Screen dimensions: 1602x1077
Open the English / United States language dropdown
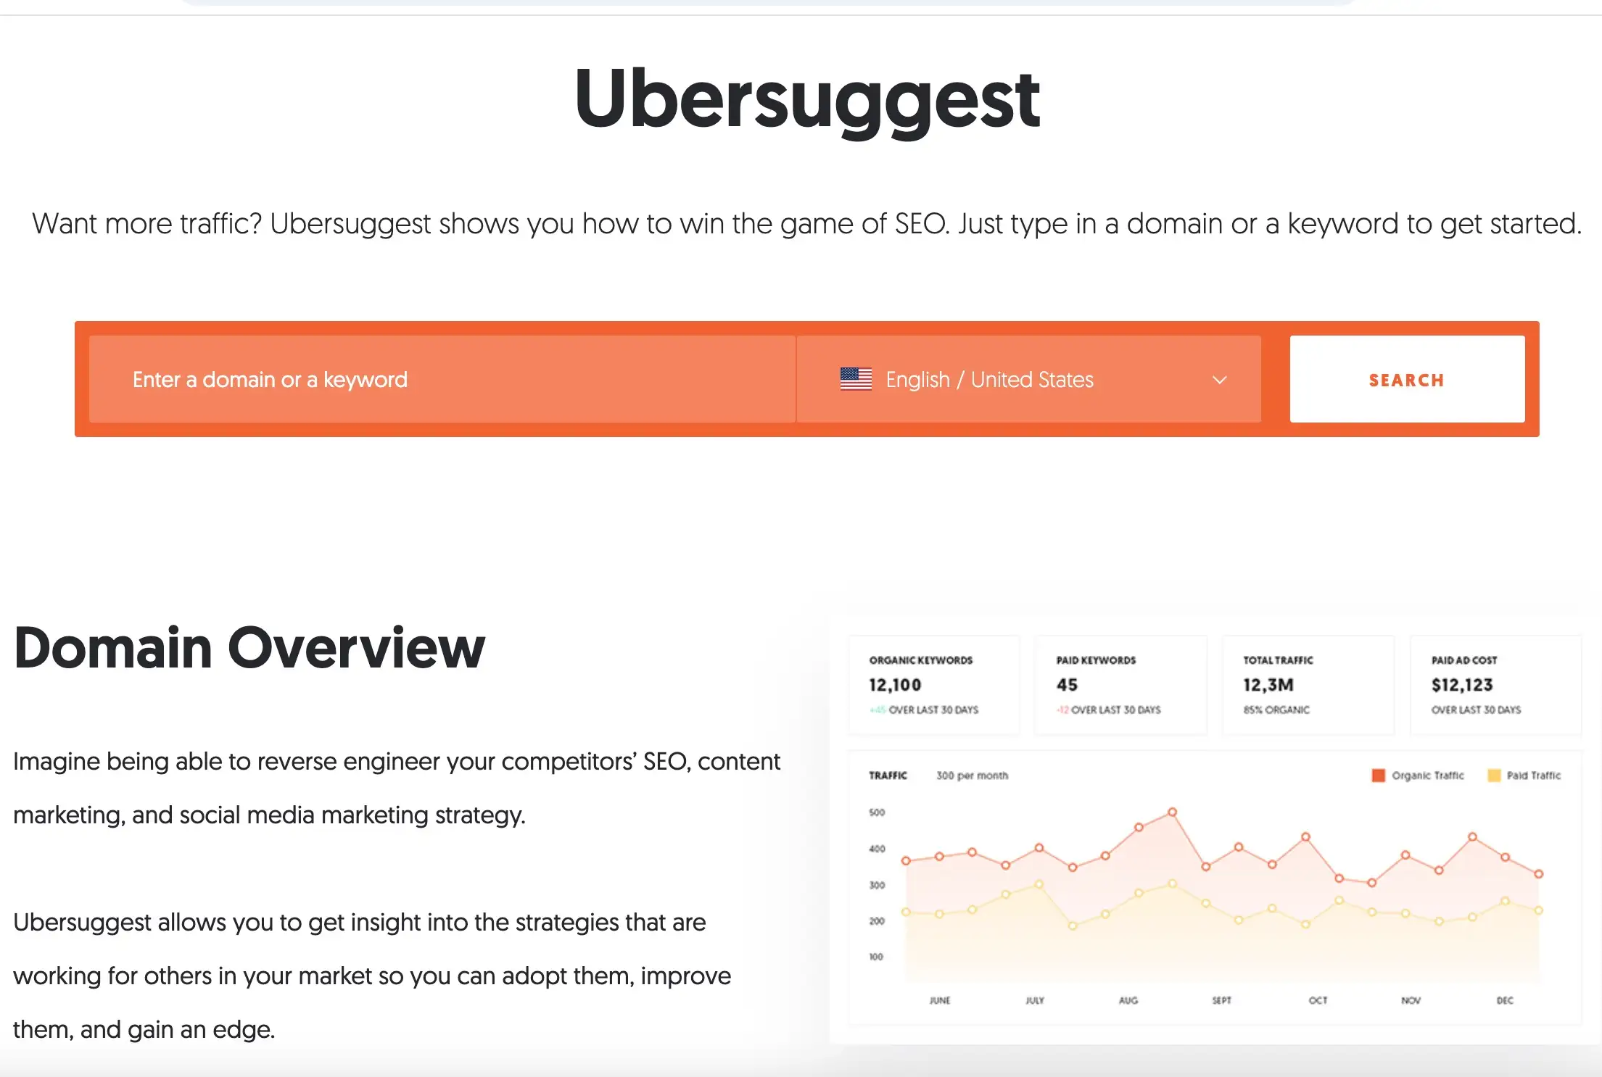click(x=1029, y=379)
